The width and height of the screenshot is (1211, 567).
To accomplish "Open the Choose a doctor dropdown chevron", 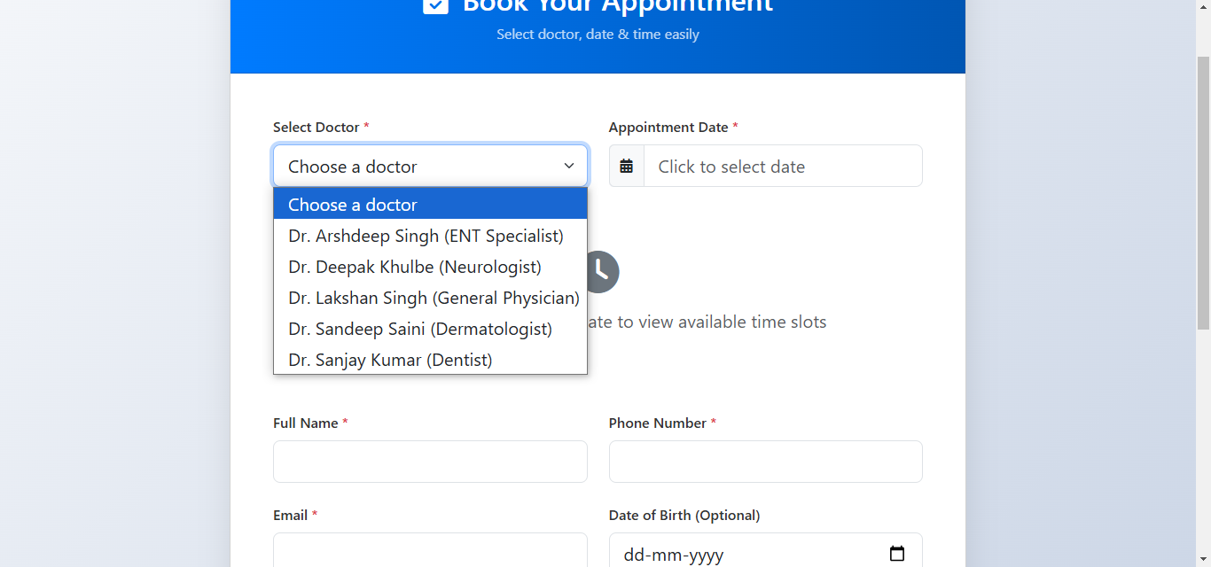I will click(569, 166).
